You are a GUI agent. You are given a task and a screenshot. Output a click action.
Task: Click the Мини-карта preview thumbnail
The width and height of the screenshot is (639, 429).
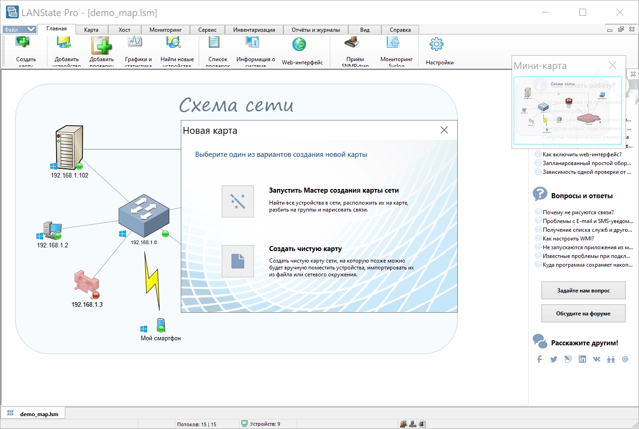point(568,110)
